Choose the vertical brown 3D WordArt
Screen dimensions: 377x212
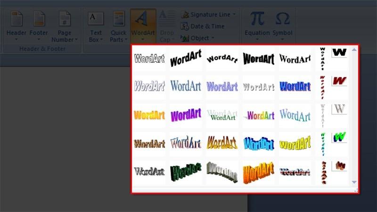click(x=324, y=172)
